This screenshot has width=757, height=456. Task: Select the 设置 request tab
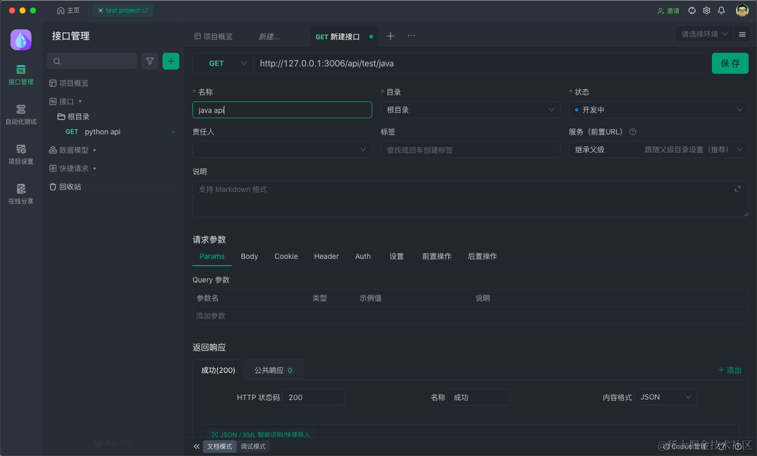pyautogui.click(x=397, y=256)
